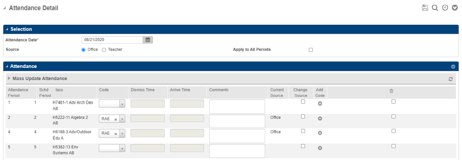Click the trash delete column icon
Image resolution: width=462 pixels, height=163 pixels.
tap(391, 91)
